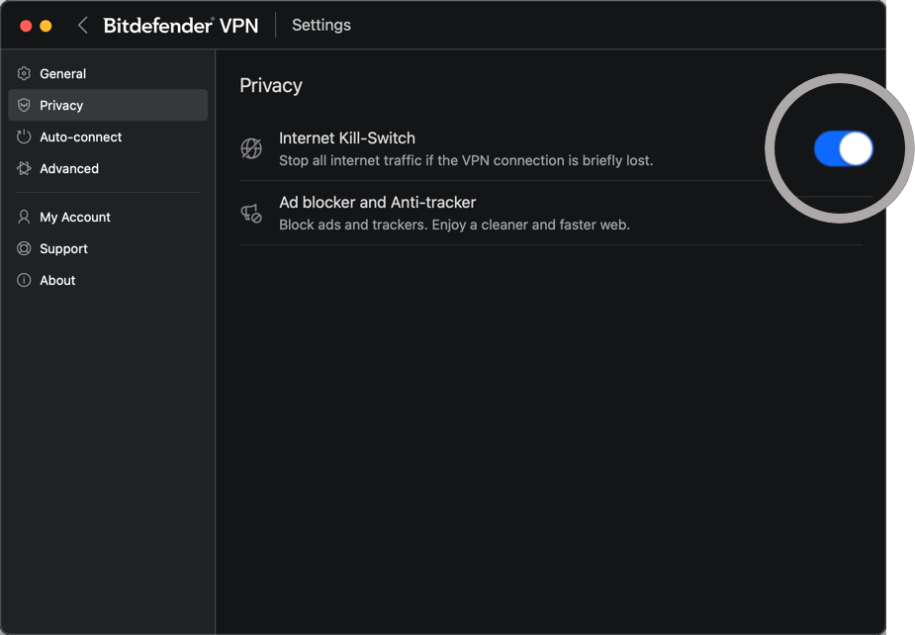Click the General gear icon
The width and height of the screenshot is (915, 635).
24,73
